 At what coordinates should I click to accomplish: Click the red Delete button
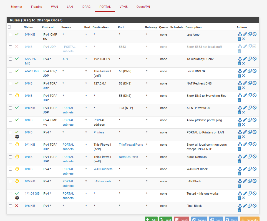point(182,219)
